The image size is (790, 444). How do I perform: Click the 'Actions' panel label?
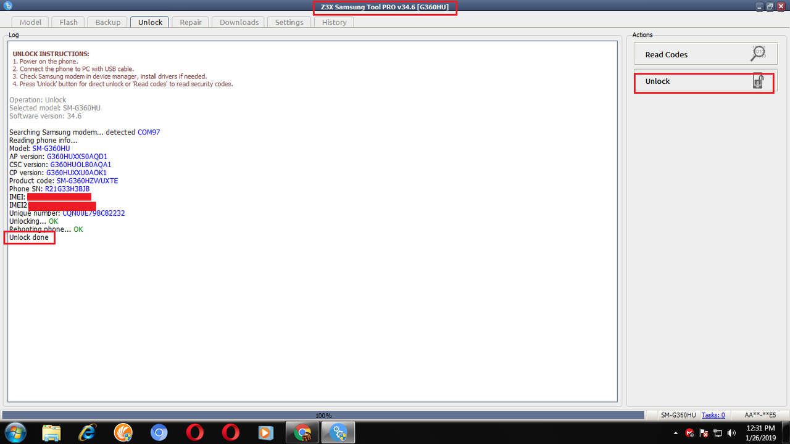click(x=642, y=35)
